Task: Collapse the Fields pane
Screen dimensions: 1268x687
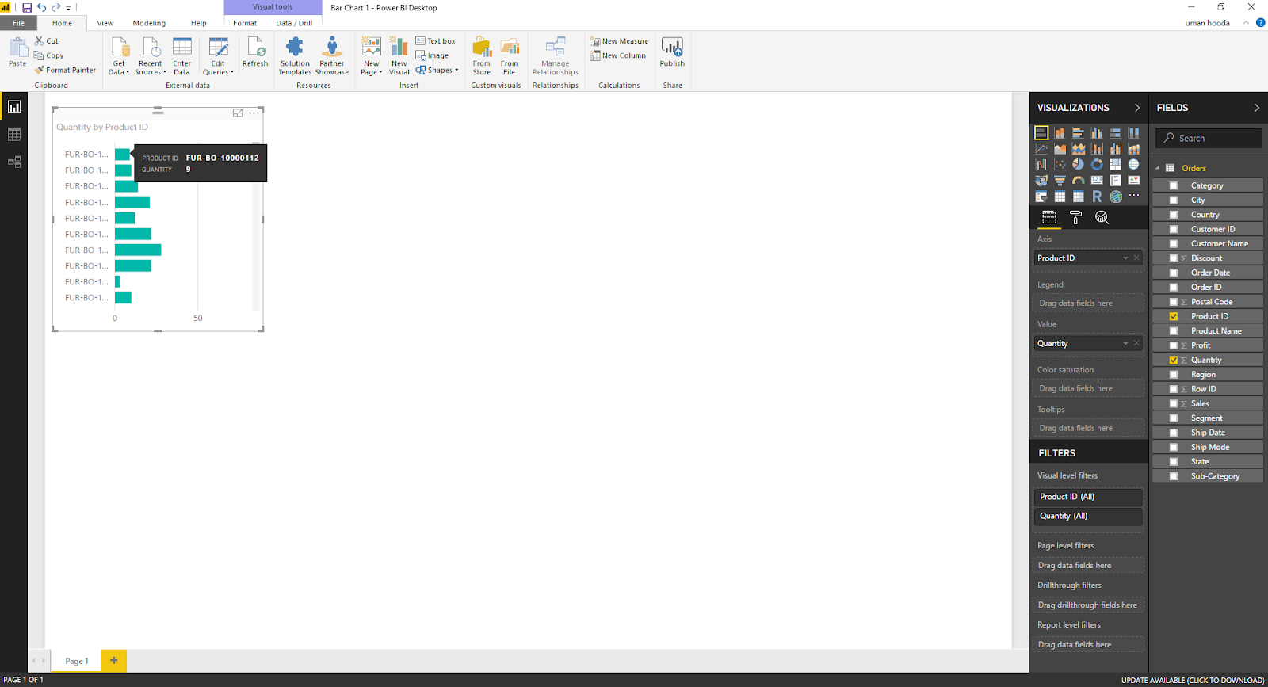Action: pyautogui.click(x=1257, y=108)
